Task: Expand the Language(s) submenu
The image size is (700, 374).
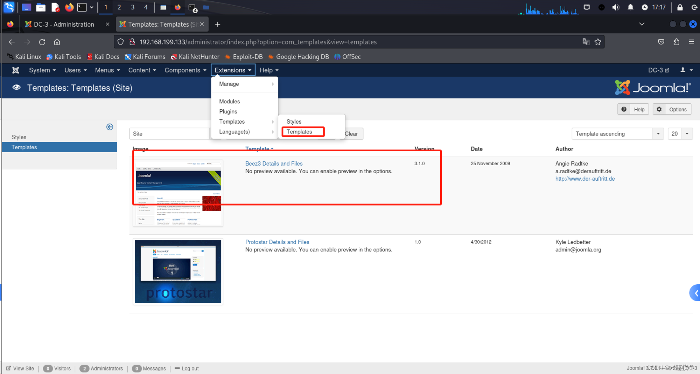Action: [245, 132]
